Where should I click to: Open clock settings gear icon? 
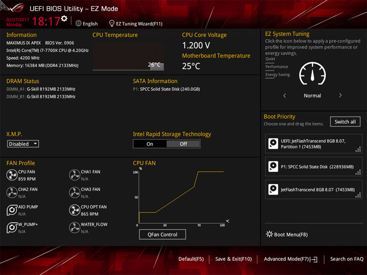64,18
